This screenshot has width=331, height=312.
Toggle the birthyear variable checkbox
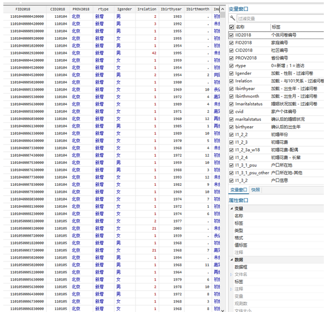pos(231,127)
